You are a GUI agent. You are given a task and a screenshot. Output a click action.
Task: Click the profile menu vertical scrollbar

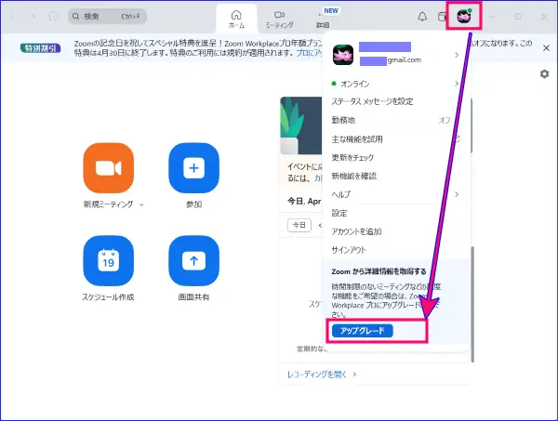pyautogui.click(x=472, y=304)
